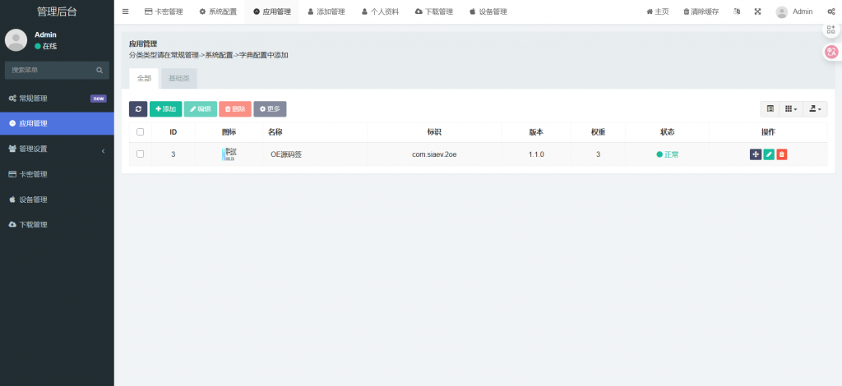The height and width of the screenshot is (386, 842).
Task: Click the green edit pencil icon in the OE源码签 row
Action: coord(769,154)
